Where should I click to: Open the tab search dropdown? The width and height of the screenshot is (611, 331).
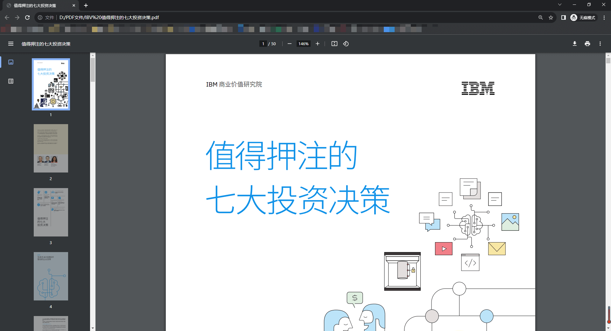(x=560, y=4)
